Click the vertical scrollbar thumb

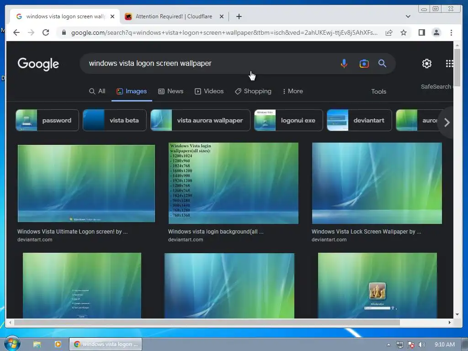(457, 68)
